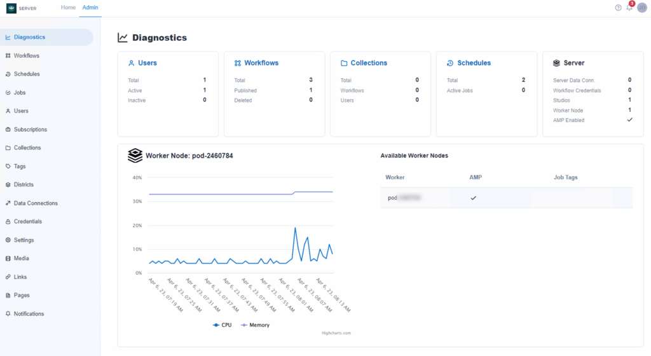
Task: Click the Workflows icon in sidebar
Action: [8, 56]
